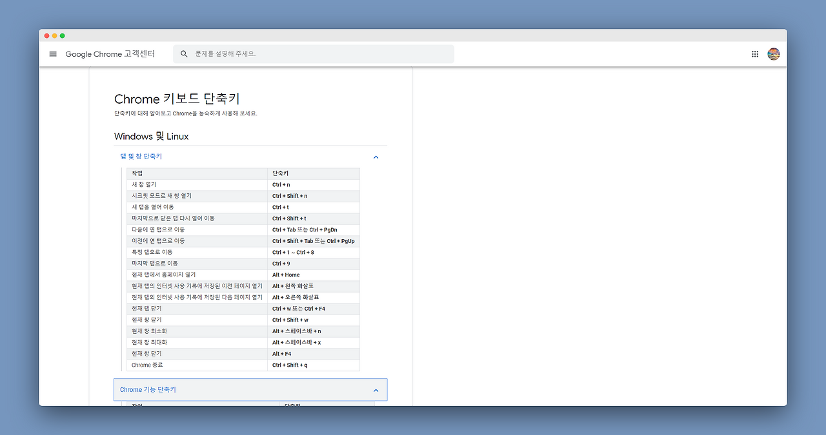Click the 'Chrome 키보드 단축키' page title
The image size is (826, 435).
177,99
